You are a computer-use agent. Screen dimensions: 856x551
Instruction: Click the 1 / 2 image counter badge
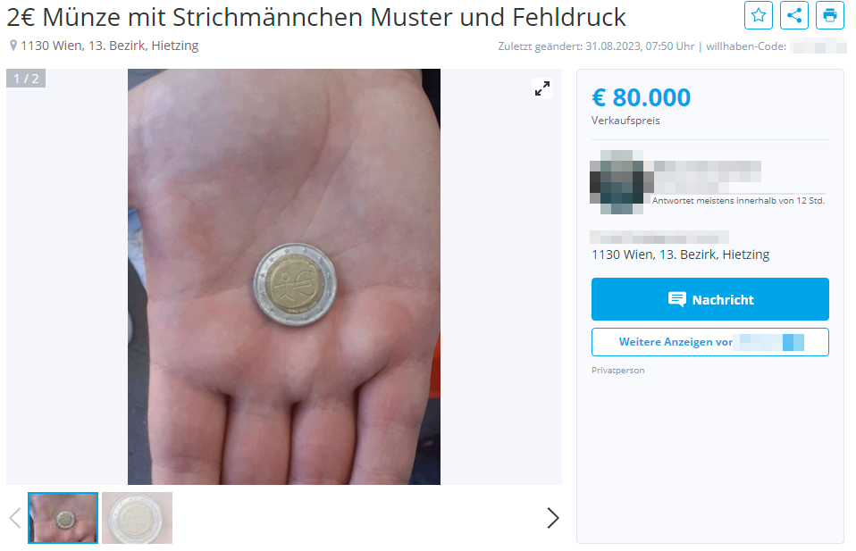[26, 78]
